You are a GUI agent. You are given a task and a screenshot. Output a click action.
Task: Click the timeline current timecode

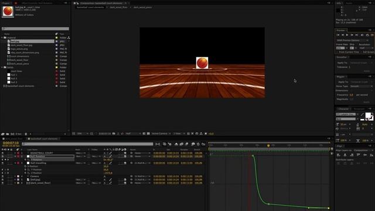[x=11, y=143]
